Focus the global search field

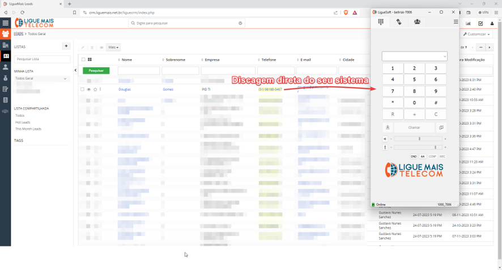pyautogui.click(x=186, y=23)
